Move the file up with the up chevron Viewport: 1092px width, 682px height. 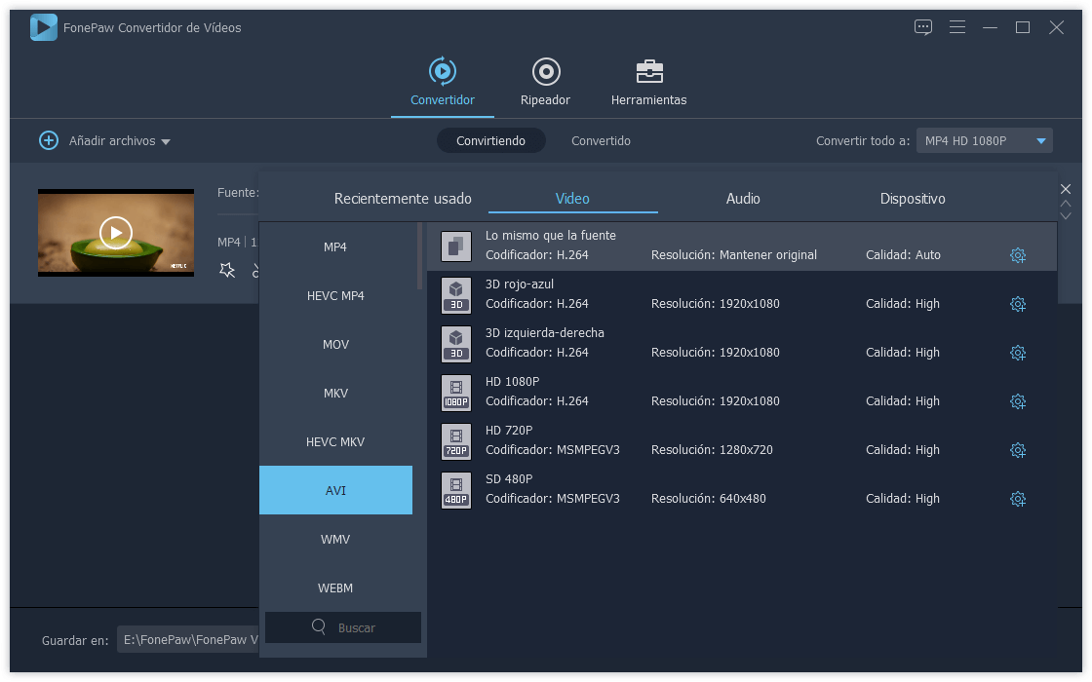point(1065,204)
